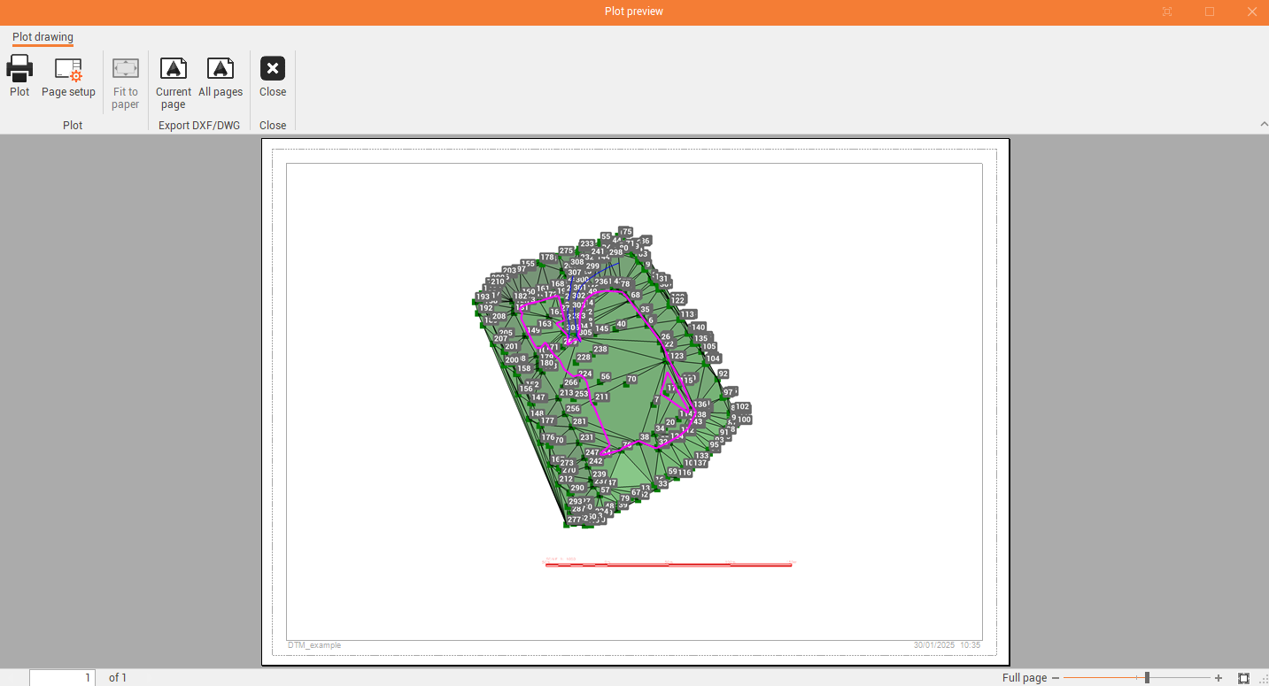Viewport: 1269px width, 686px height.
Task: Click fit-page icon in status bar
Action: 1243,678
